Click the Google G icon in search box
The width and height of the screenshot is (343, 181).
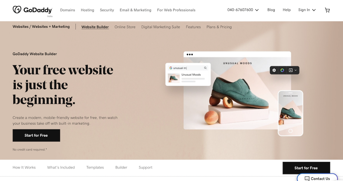[171, 68]
